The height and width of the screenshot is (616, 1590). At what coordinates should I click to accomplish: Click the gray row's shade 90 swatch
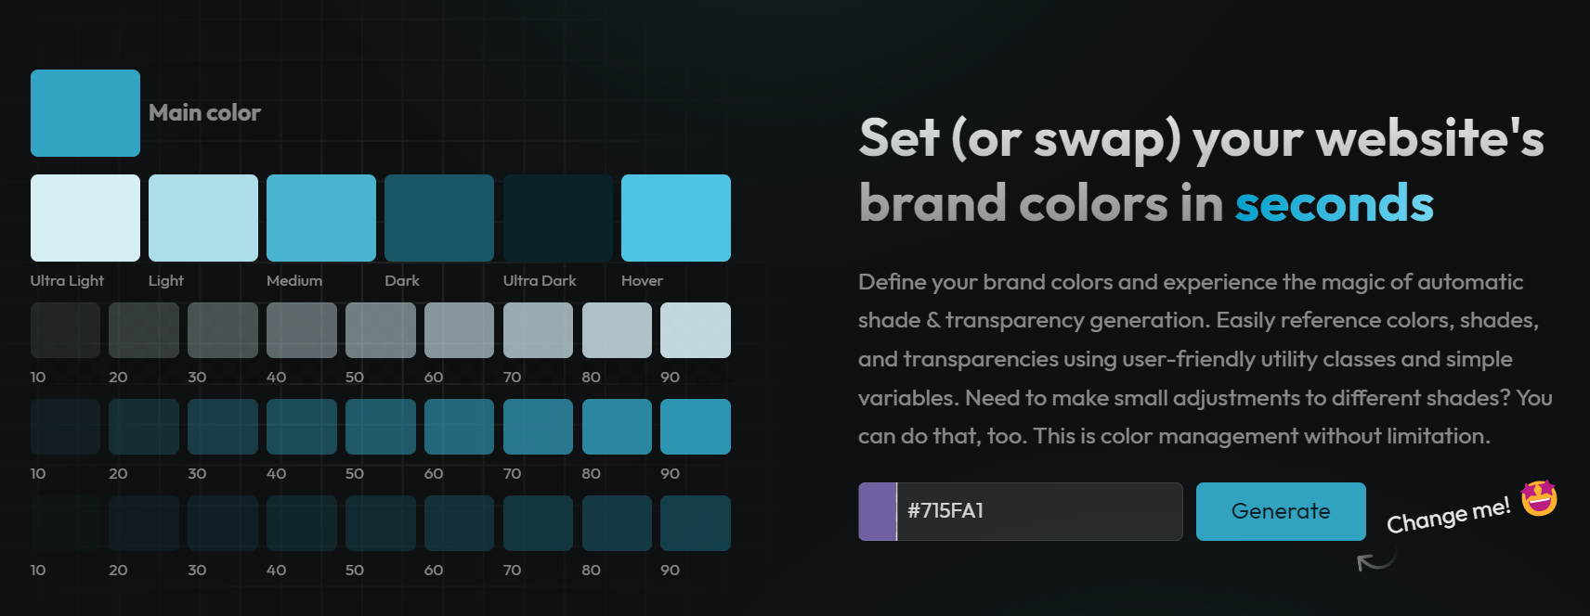tap(696, 330)
